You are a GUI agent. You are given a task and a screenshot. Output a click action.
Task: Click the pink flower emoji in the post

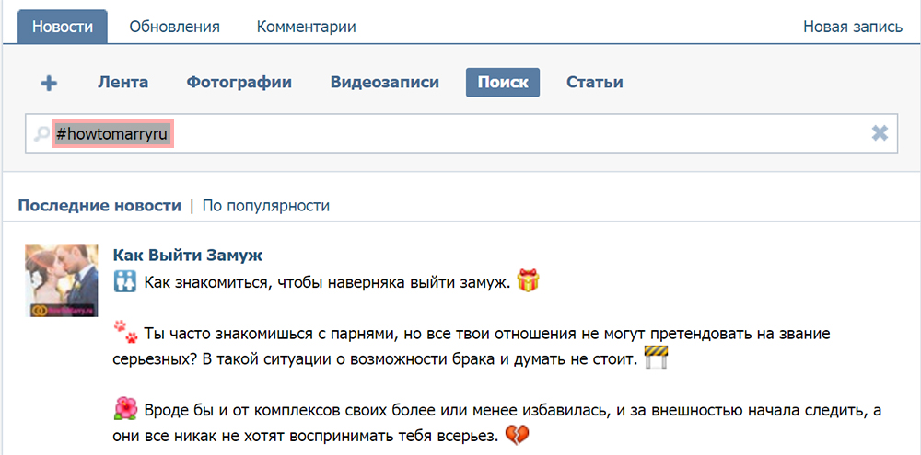tap(124, 408)
